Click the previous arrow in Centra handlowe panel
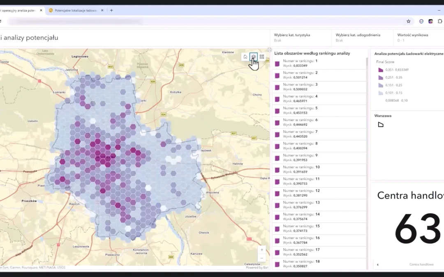 click(x=377, y=265)
